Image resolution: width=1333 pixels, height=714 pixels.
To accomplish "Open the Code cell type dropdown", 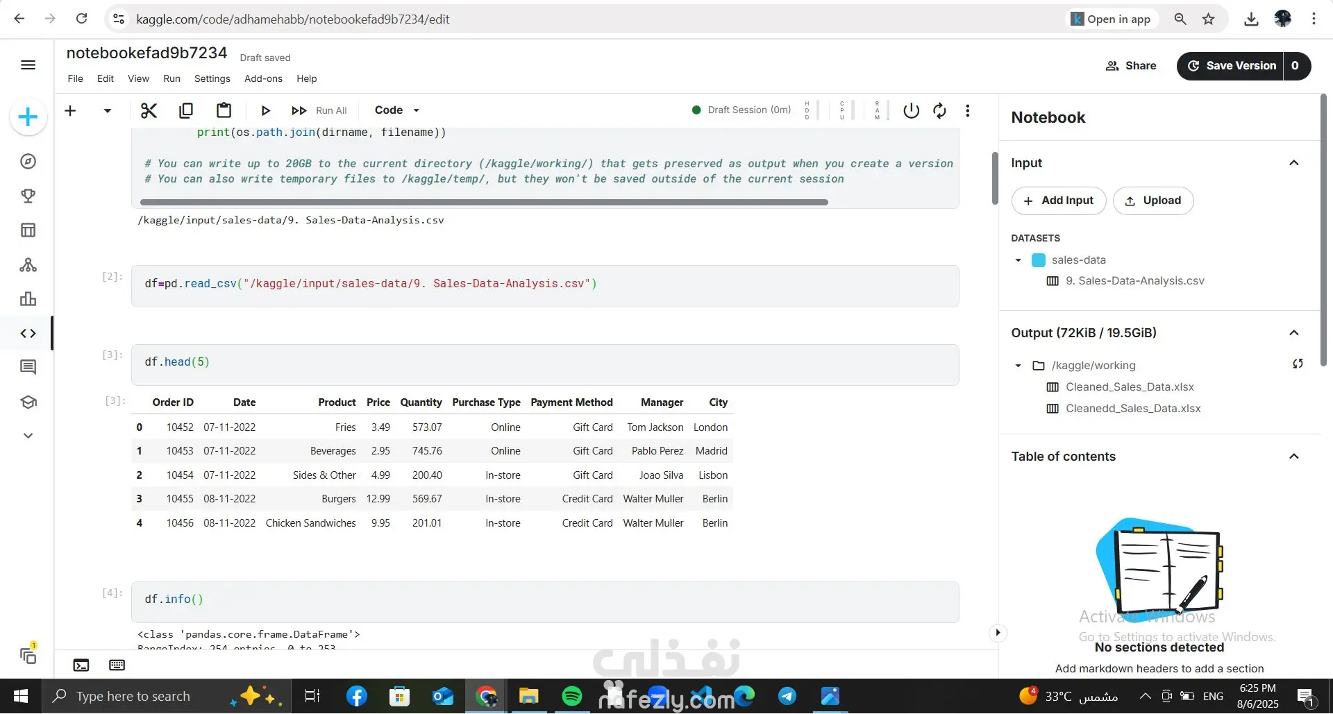I will pos(397,110).
